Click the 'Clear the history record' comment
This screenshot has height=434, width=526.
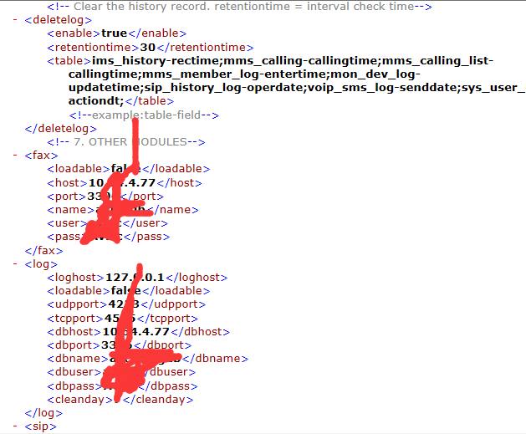[x=239, y=7]
